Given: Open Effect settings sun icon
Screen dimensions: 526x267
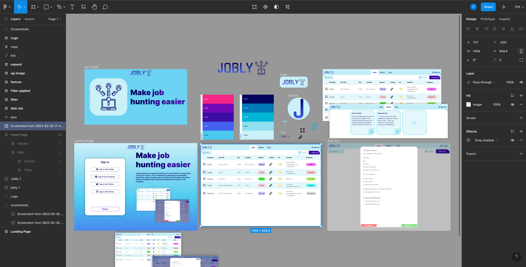Looking at the screenshot, I should [x=468, y=140].
